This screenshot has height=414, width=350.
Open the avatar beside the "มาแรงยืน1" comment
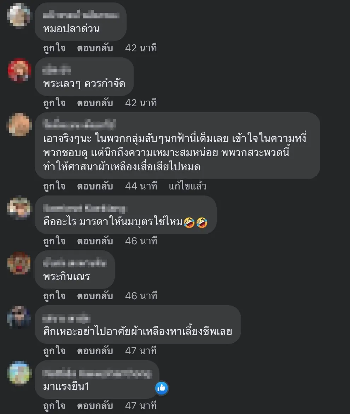pyautogui.click(x=19, y=373)
